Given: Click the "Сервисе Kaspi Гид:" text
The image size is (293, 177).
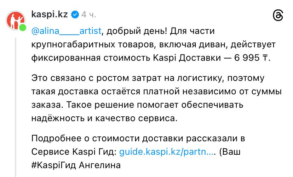Looking at the screenshot, I should click(74, 152).
